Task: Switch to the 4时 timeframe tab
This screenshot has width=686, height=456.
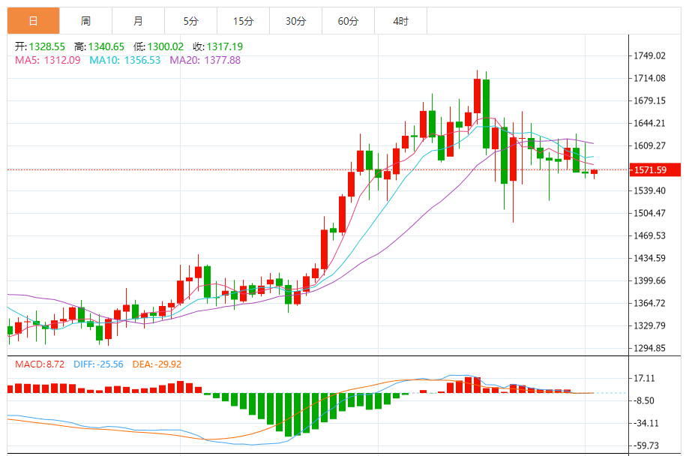Action: (400, 21)
